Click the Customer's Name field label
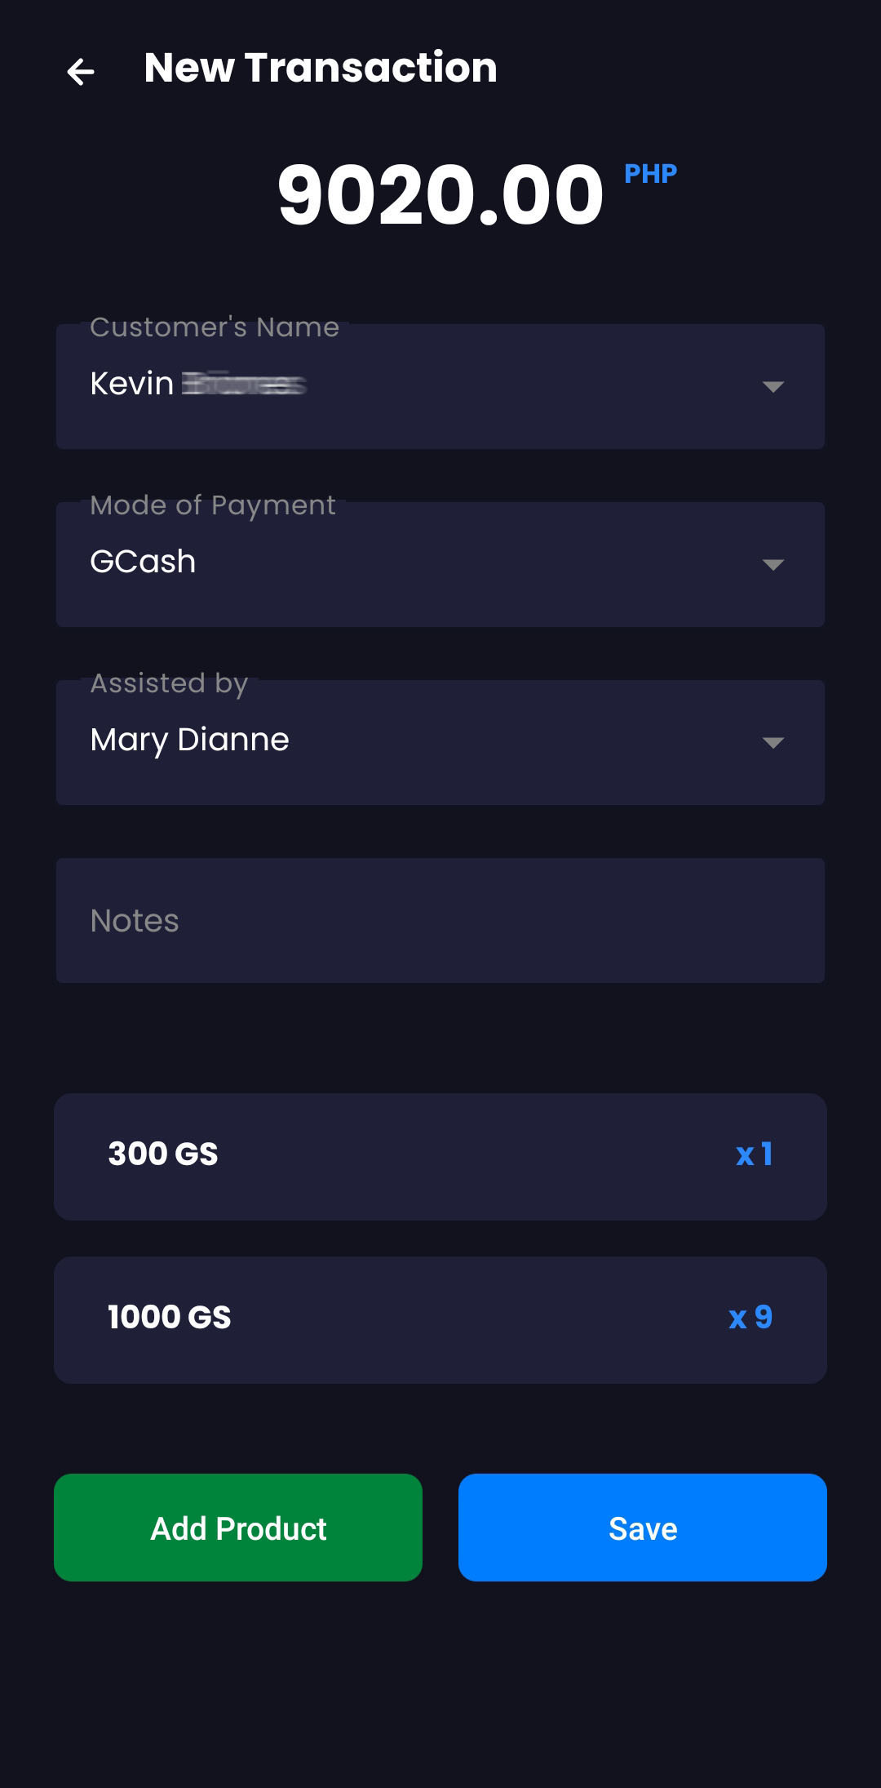 coord(215,327)
